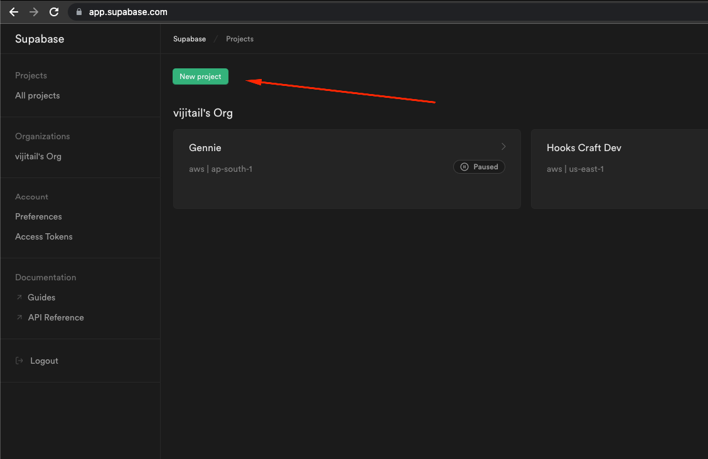Click the Projects section label in sidebar
Screen dimensions: 708x459
pyautogui.click(x=31, y=76)
